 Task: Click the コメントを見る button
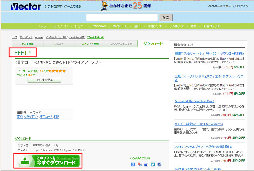[x=44, y=80]
